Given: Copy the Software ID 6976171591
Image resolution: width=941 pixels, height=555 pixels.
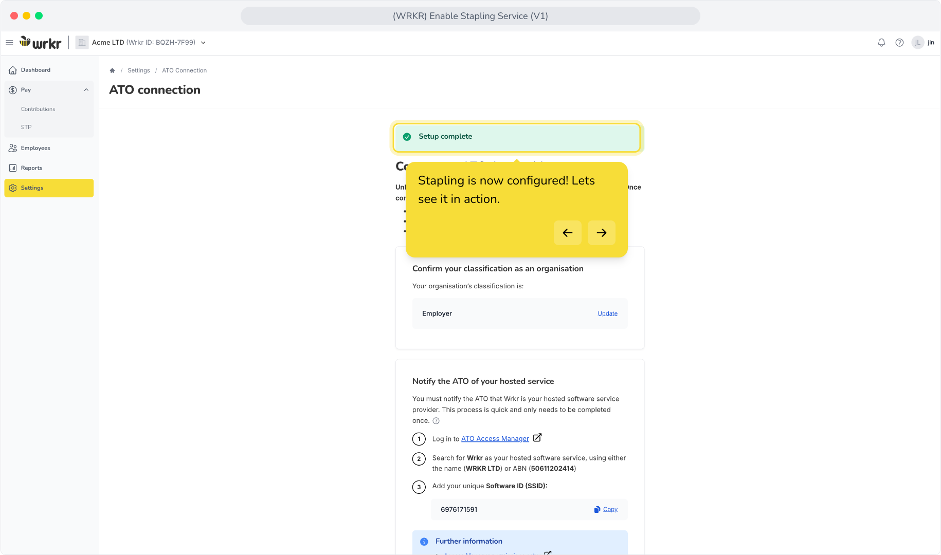Looking at the screenshot, I should tap(606, 509).
